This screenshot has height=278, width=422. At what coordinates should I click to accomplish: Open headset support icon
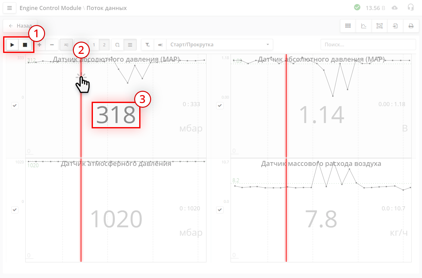point(411,8)
